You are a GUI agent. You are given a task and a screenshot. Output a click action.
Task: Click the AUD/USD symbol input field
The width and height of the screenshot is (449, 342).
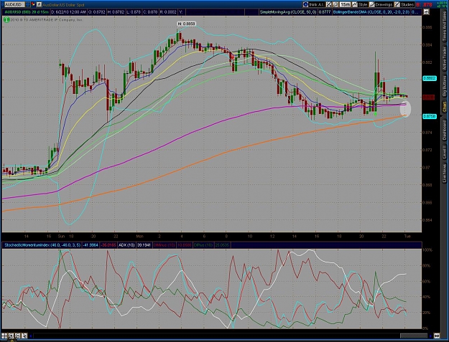coord(13,4)
